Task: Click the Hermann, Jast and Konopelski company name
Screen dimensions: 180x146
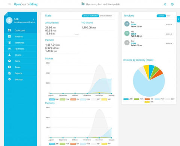Action: pos(103,4)
